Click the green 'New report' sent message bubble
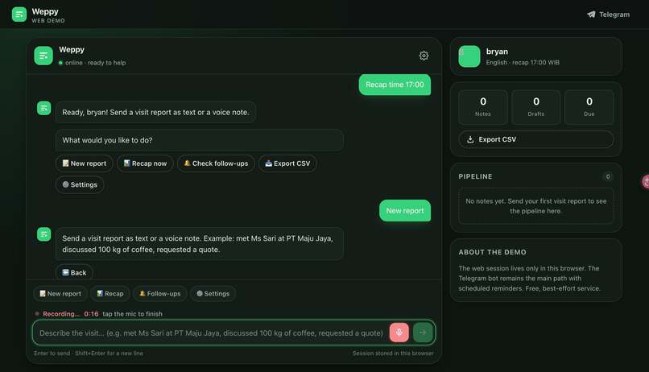The height and width of the screenshot is (372, 649). pyautogui.click(x=405, y=211)
